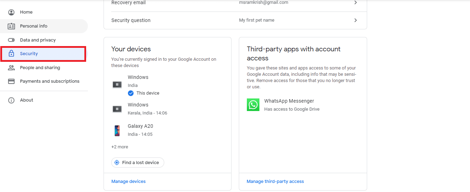The image size is (470, 192).
Task: Expand the Recovery email row chevron
Action: tap(356, 2)
